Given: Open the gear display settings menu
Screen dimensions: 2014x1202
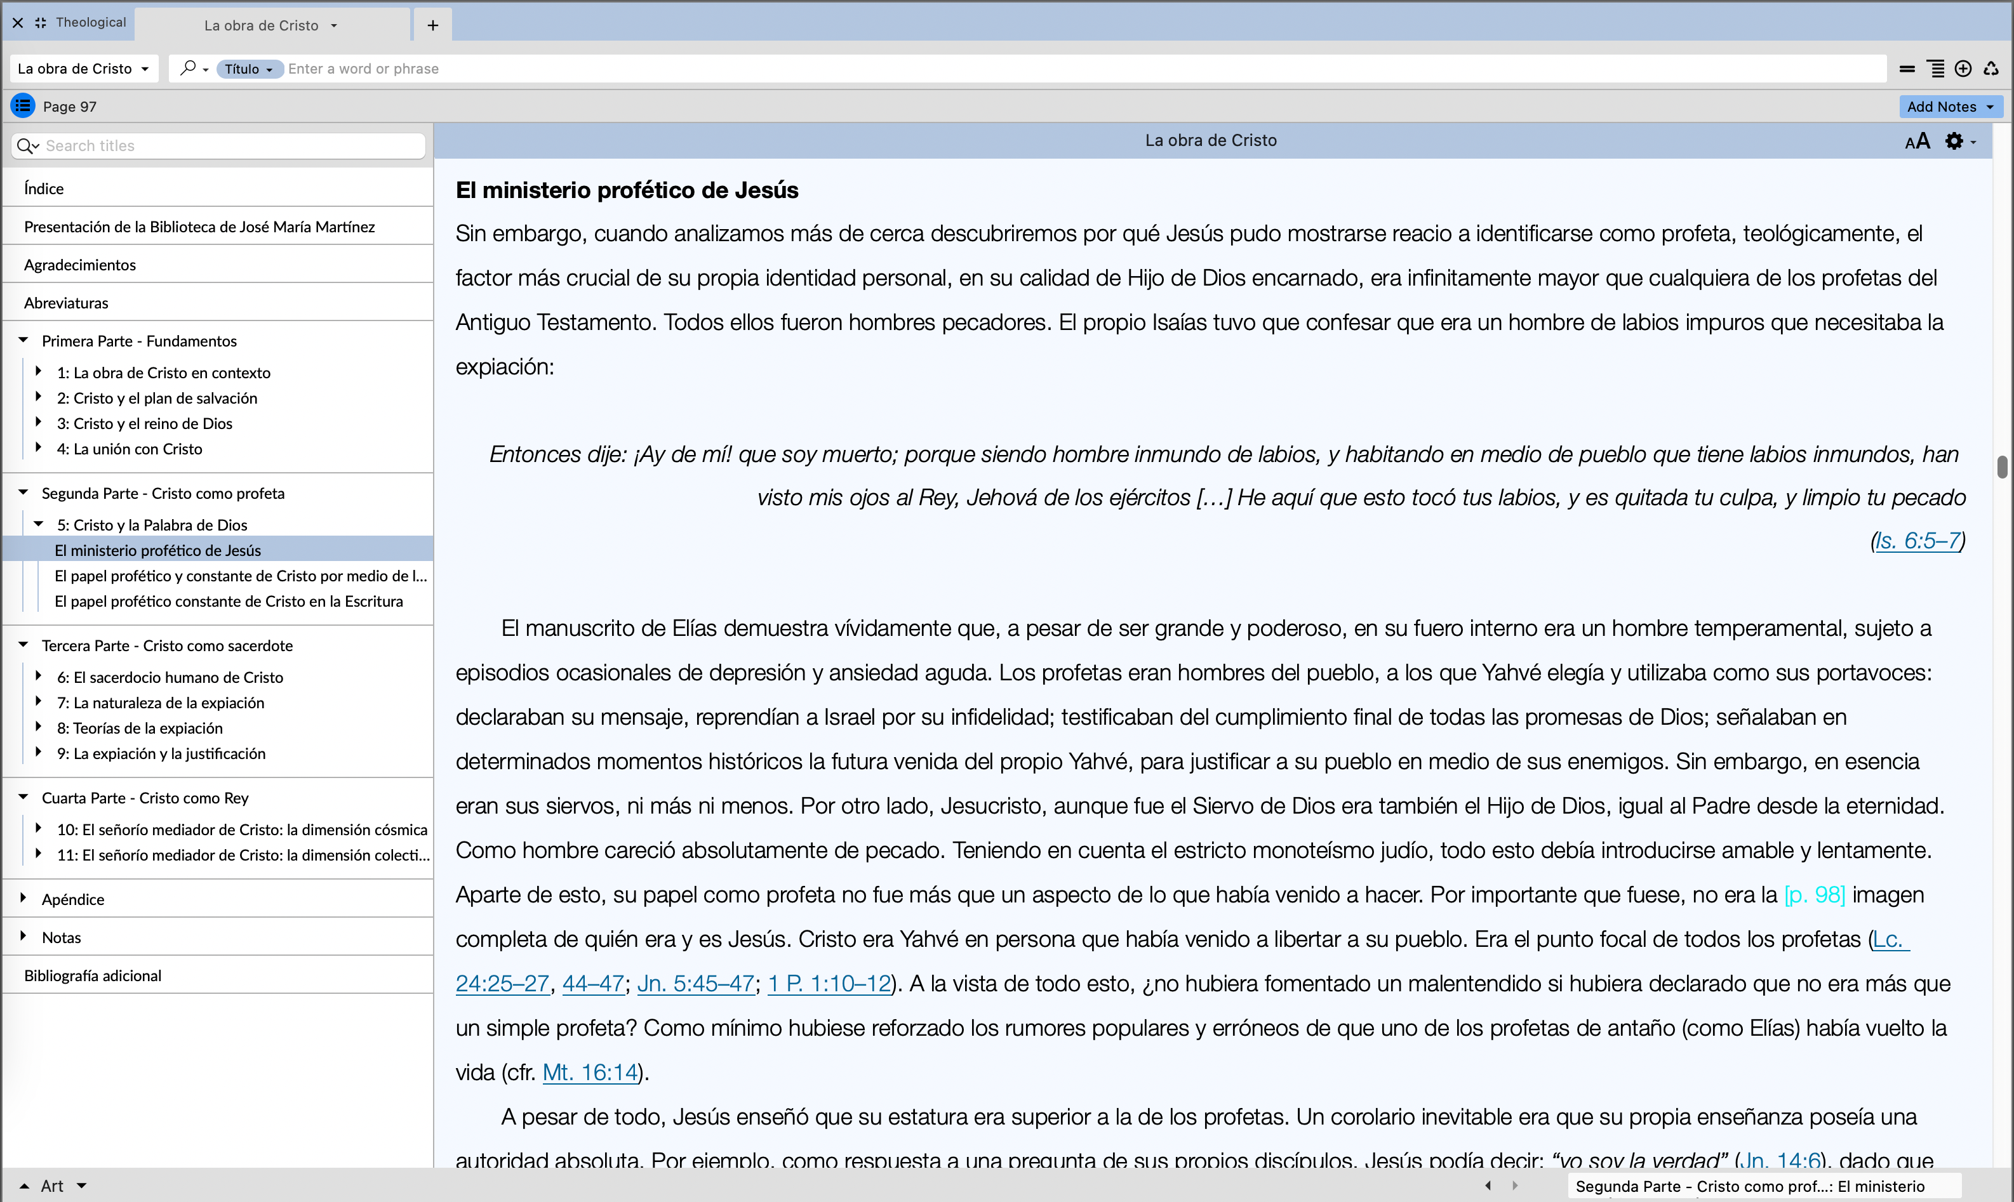Looking at the screenshot, I should (x=1960, y=141).
